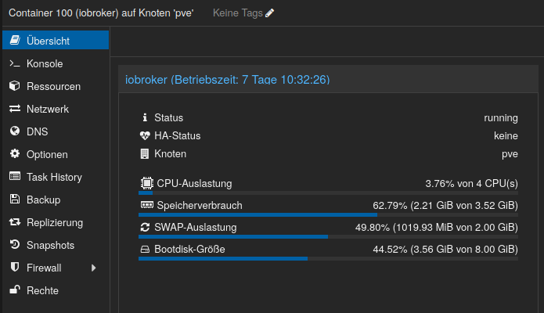Click the iobroker uptime panel header

227,80
